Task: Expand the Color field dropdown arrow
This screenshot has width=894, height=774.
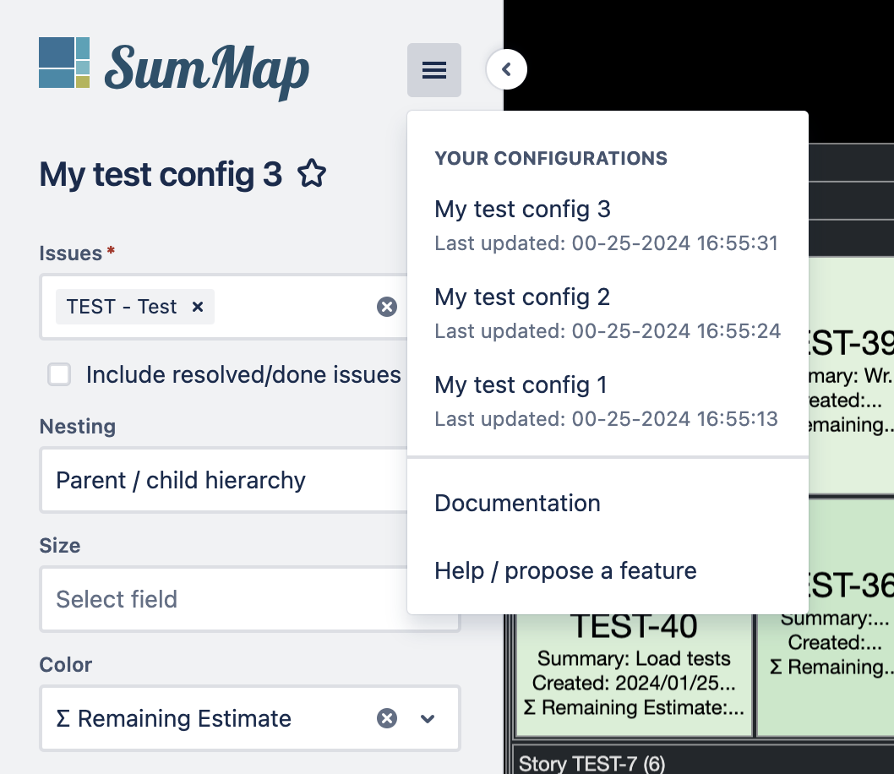Action: 428,718
